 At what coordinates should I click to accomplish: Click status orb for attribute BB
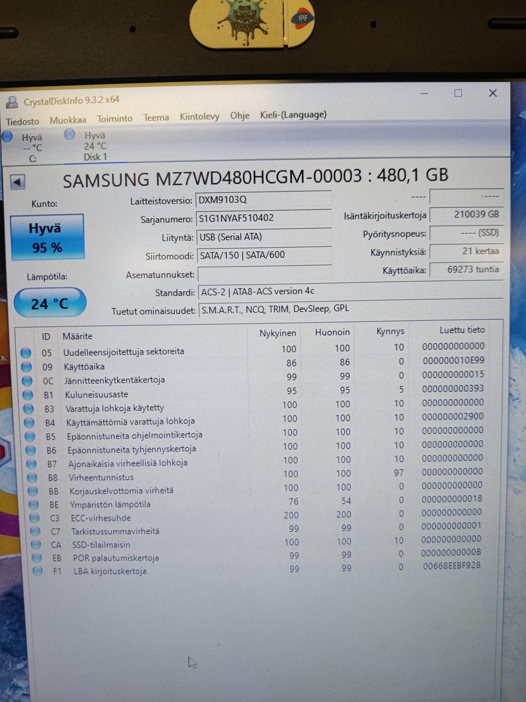[33, 491]
